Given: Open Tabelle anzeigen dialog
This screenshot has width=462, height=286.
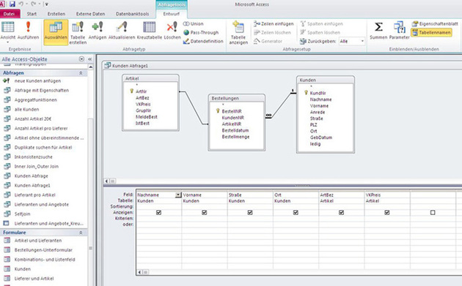Looking at the screenshot, I should click(x=238, y=32).
